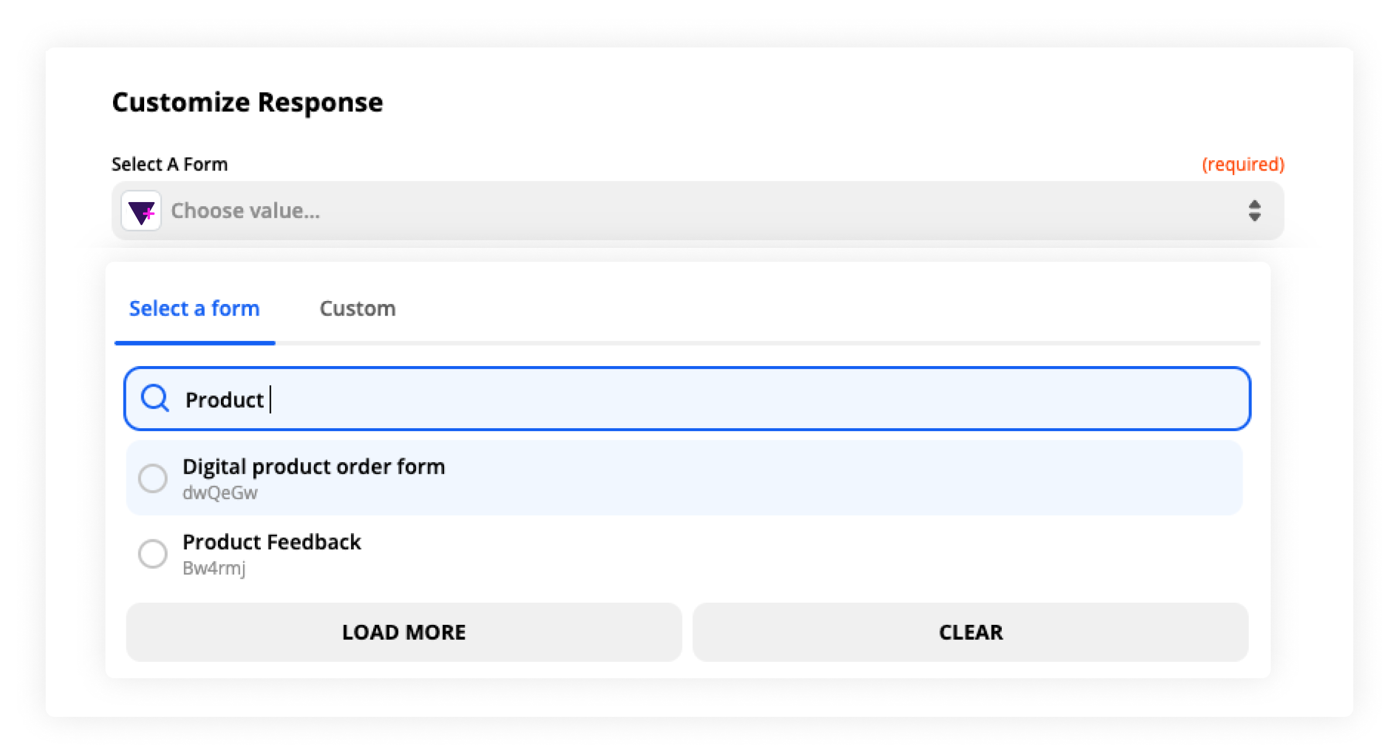Click inside the Product search field
This screenshot has width=1399, height=745.
pyautogui.click(x=688, y=399)
